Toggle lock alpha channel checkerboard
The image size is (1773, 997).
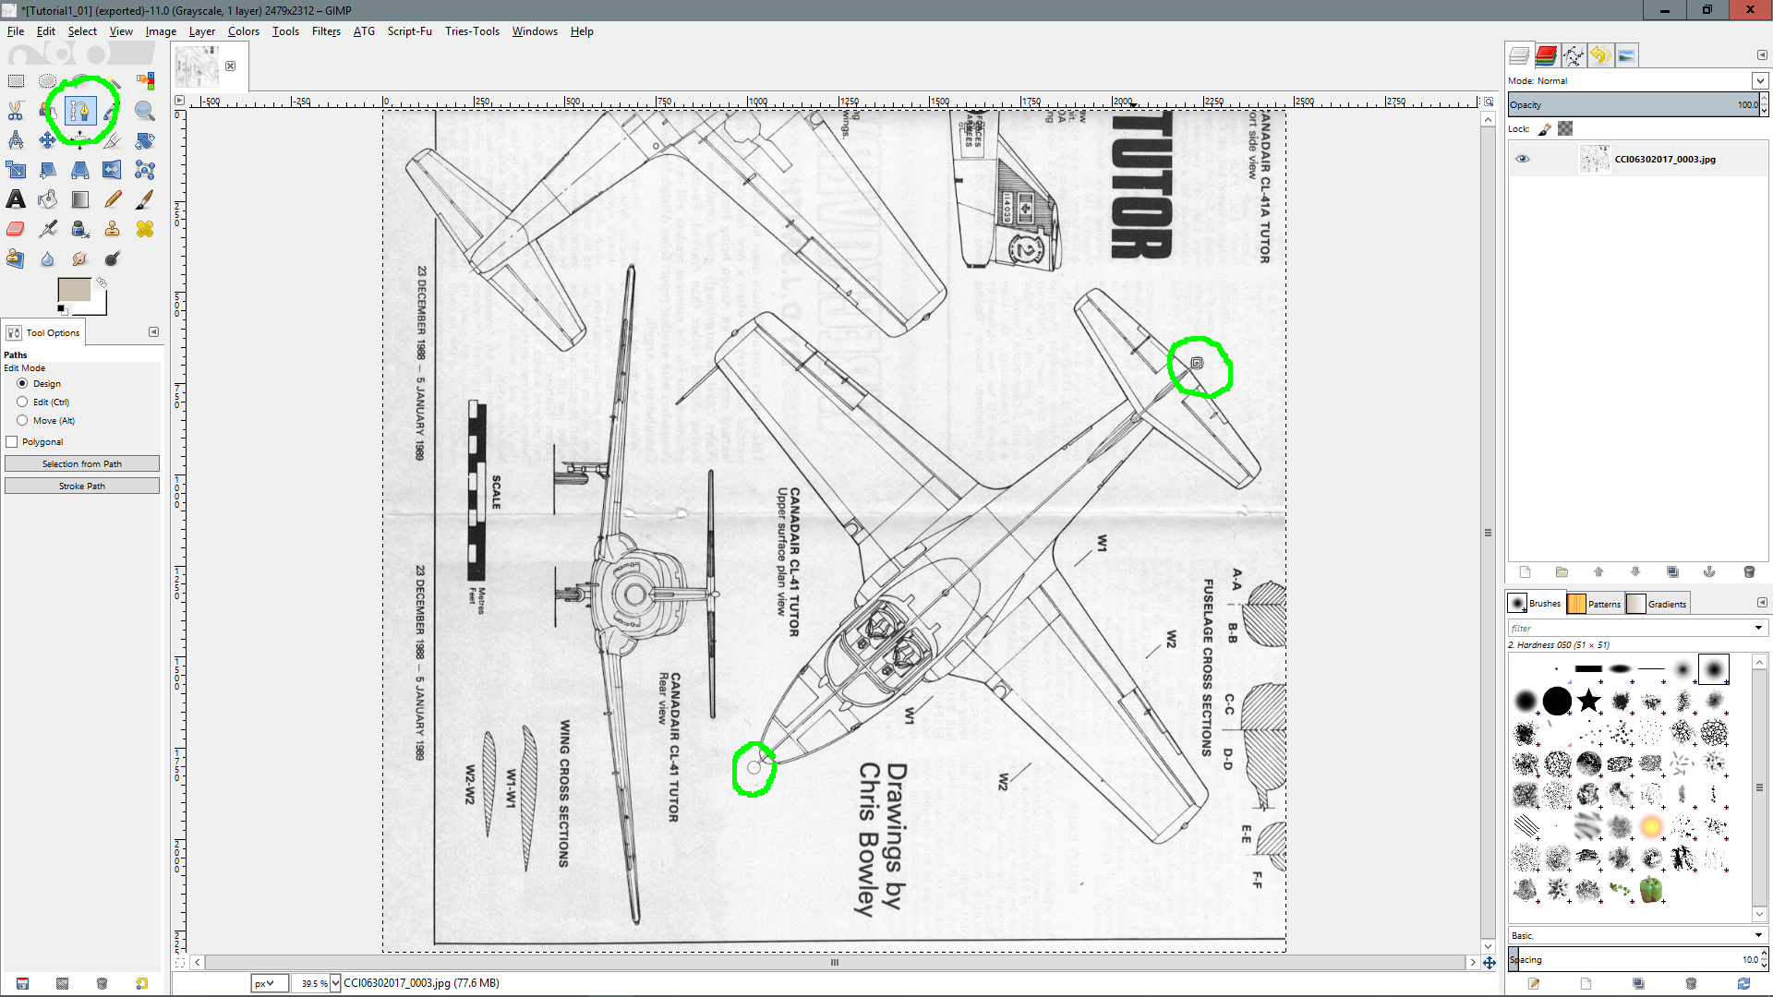tap(1565, 129)
